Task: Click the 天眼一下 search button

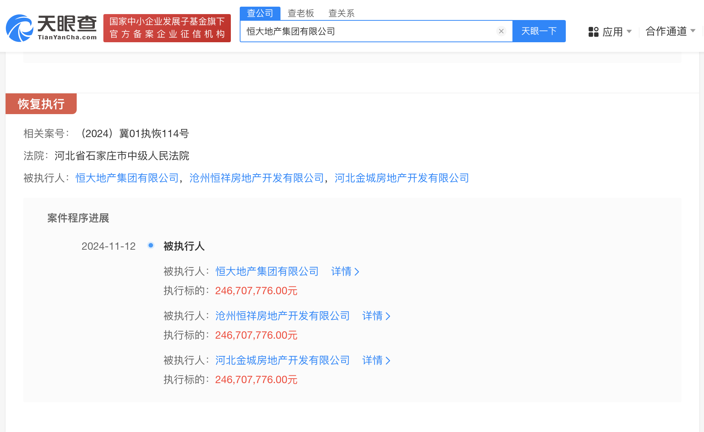Action: click(x=539, y=31)
